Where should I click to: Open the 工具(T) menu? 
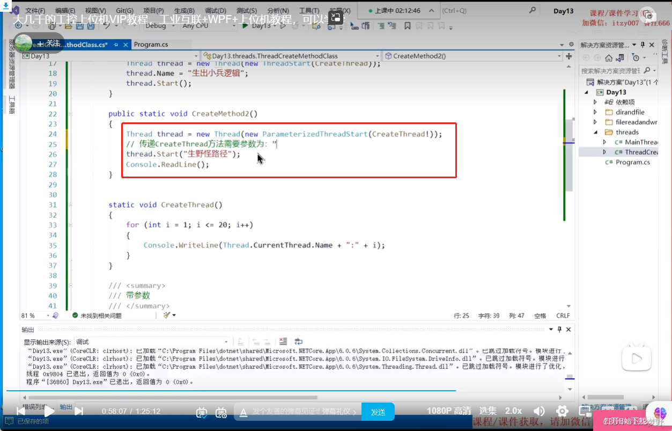click(308, 11)
